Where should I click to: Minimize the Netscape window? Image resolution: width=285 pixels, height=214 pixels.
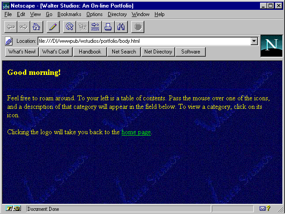[263, 6]
